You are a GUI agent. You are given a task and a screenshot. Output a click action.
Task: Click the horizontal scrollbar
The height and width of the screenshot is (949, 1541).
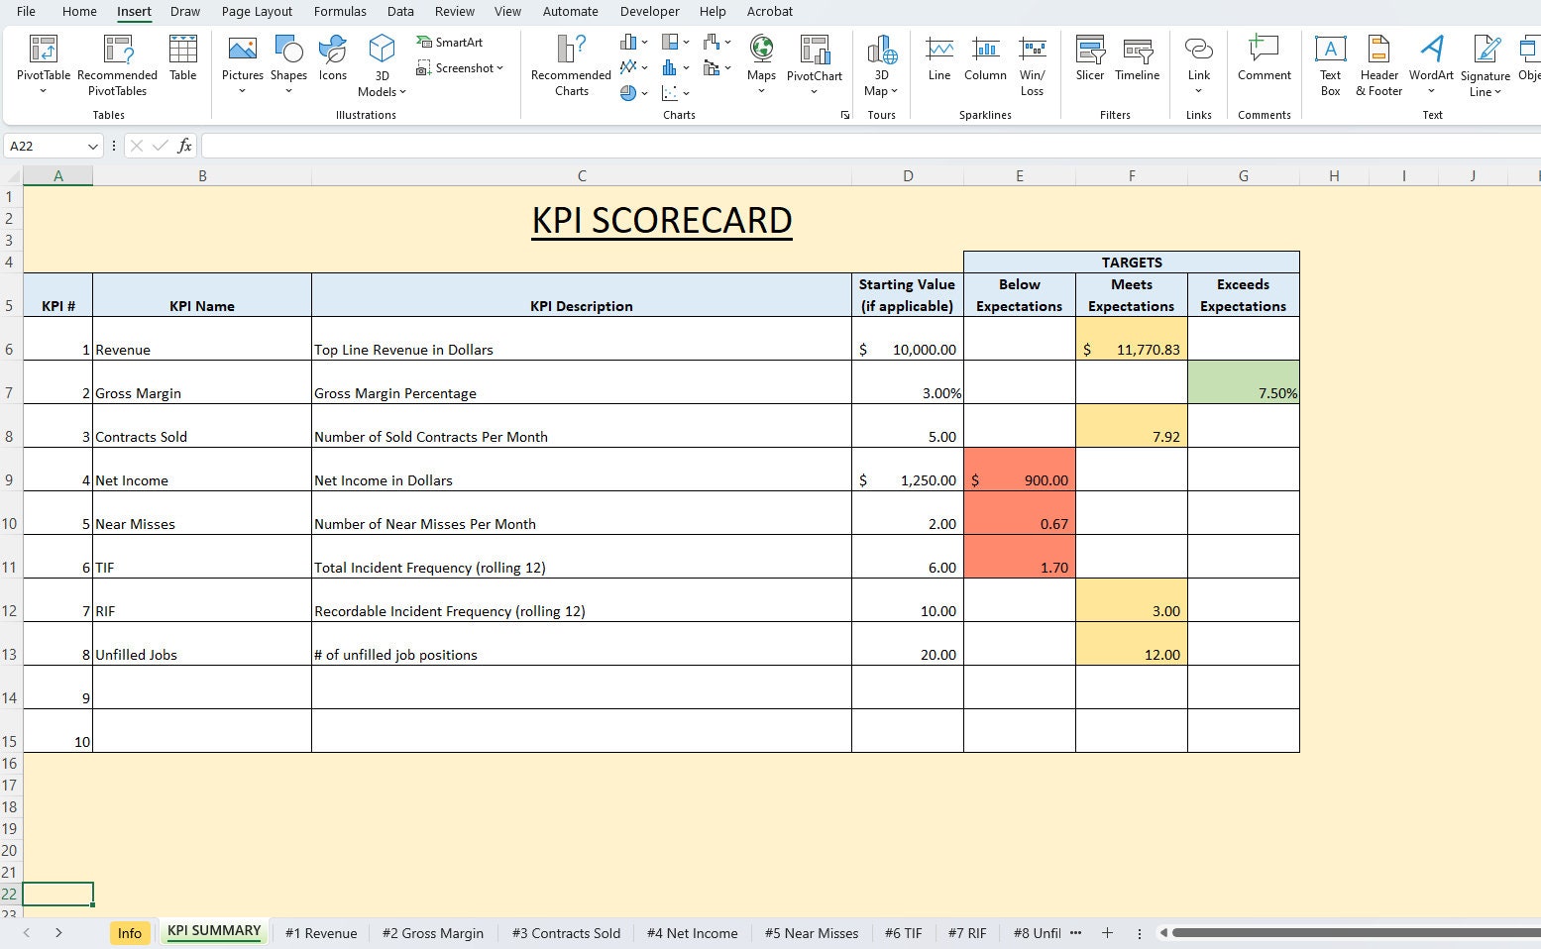tap(1338, 932)
